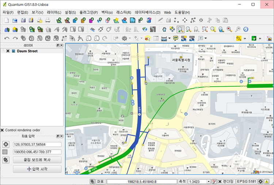The height and width of the screenshot is (185, 274).
Task: Click the Refresh map icon
Action: click(x=246, y=29)
